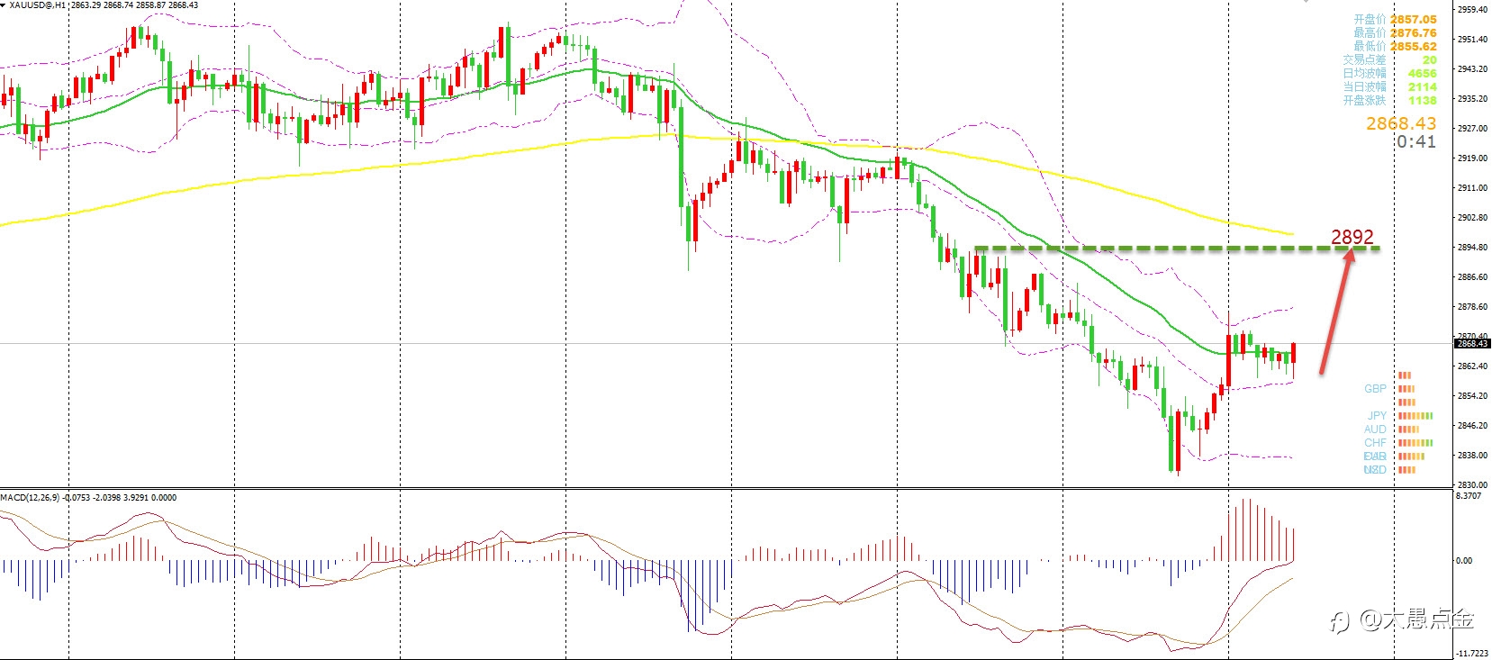This screenshot has width=1492, height=660.
Task: Click the 最高价 label in the info panel
Action: click(1370, 32)
